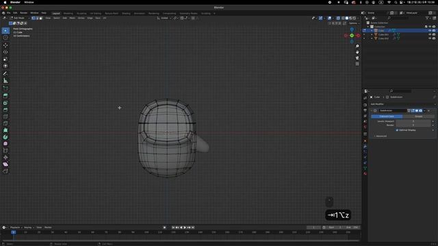The height and width of the screenshot is (246, 438).
Task: Enable edge select mode
Action: coord(37,18)
